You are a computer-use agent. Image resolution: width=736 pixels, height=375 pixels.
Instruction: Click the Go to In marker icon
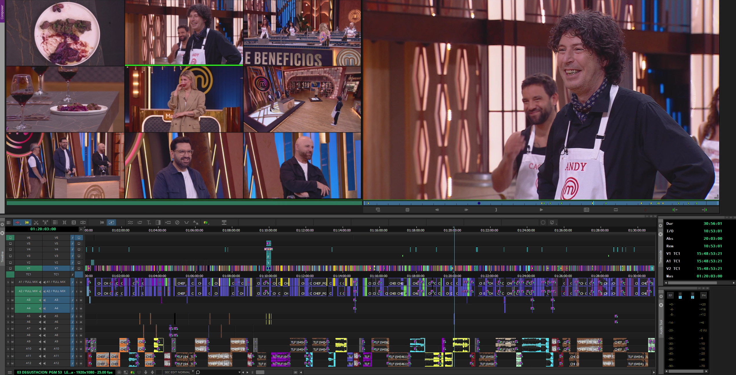coord(675,210)
